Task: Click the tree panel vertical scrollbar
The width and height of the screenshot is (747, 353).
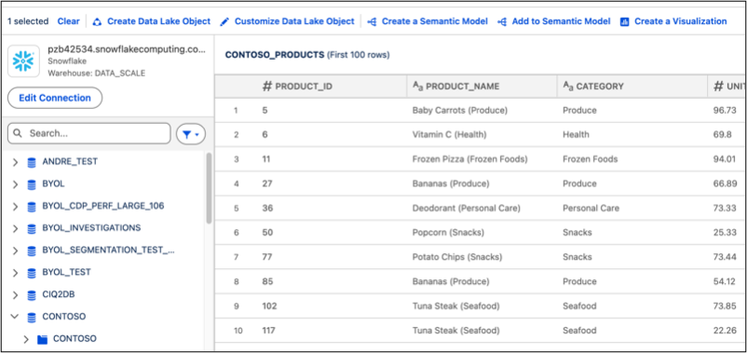Action: pyautogui.click(x=209, y=188)
